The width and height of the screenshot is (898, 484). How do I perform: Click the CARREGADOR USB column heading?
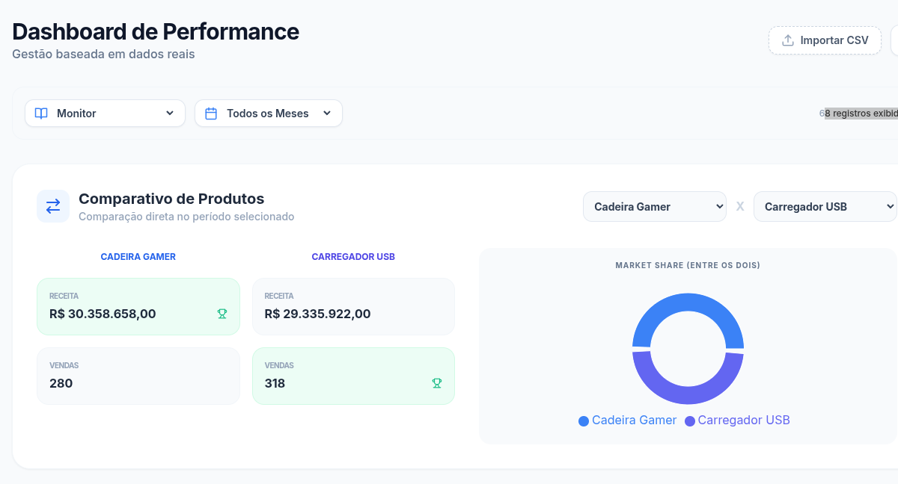tap(353, 257)
